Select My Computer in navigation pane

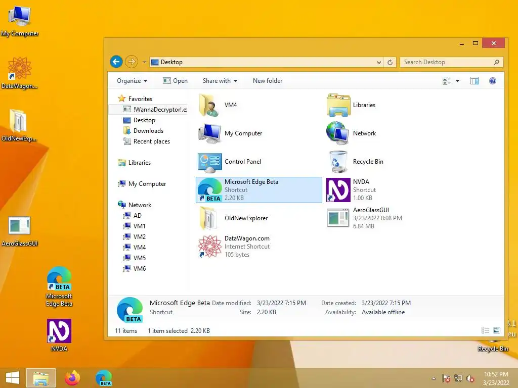pos(142,184)
